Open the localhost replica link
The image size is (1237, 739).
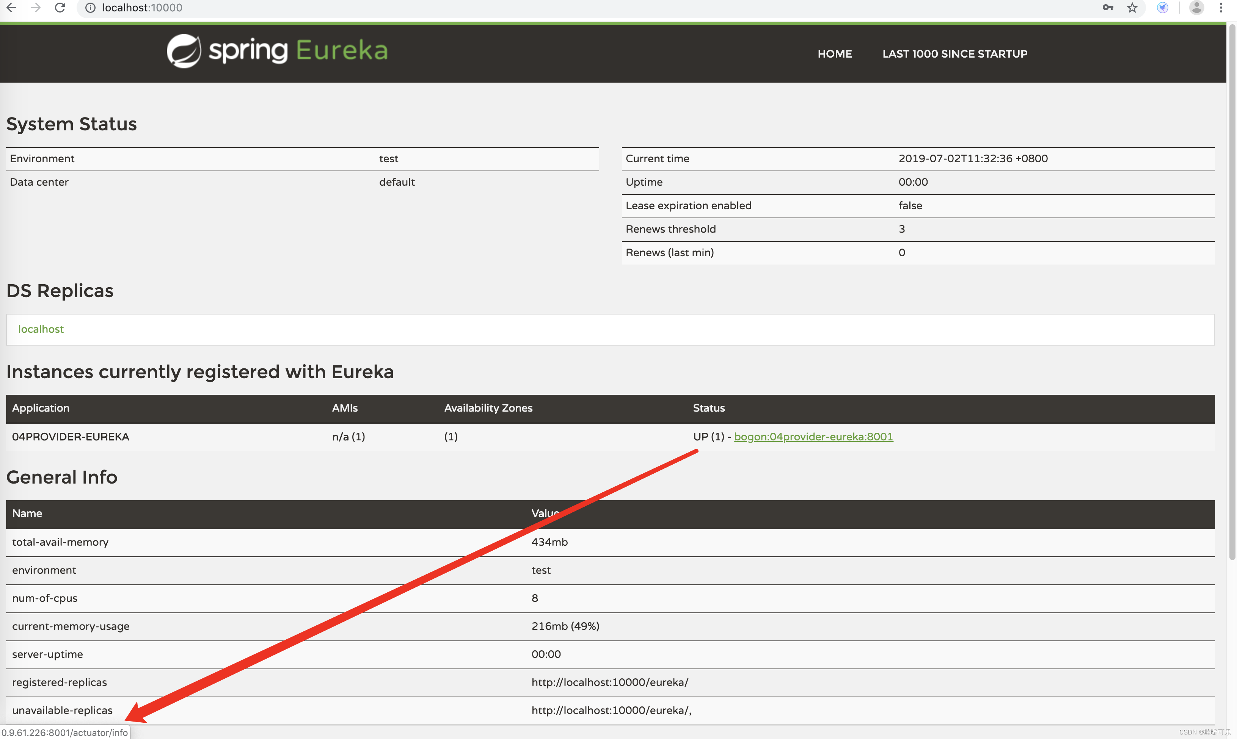(x=41, y=329)
